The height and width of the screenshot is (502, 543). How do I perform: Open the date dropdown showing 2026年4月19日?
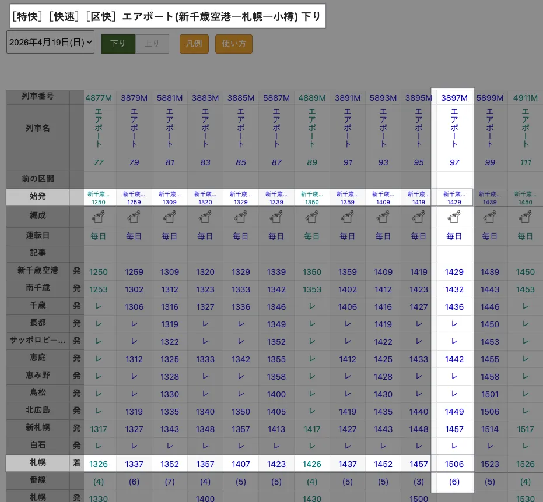pos(50,42)
